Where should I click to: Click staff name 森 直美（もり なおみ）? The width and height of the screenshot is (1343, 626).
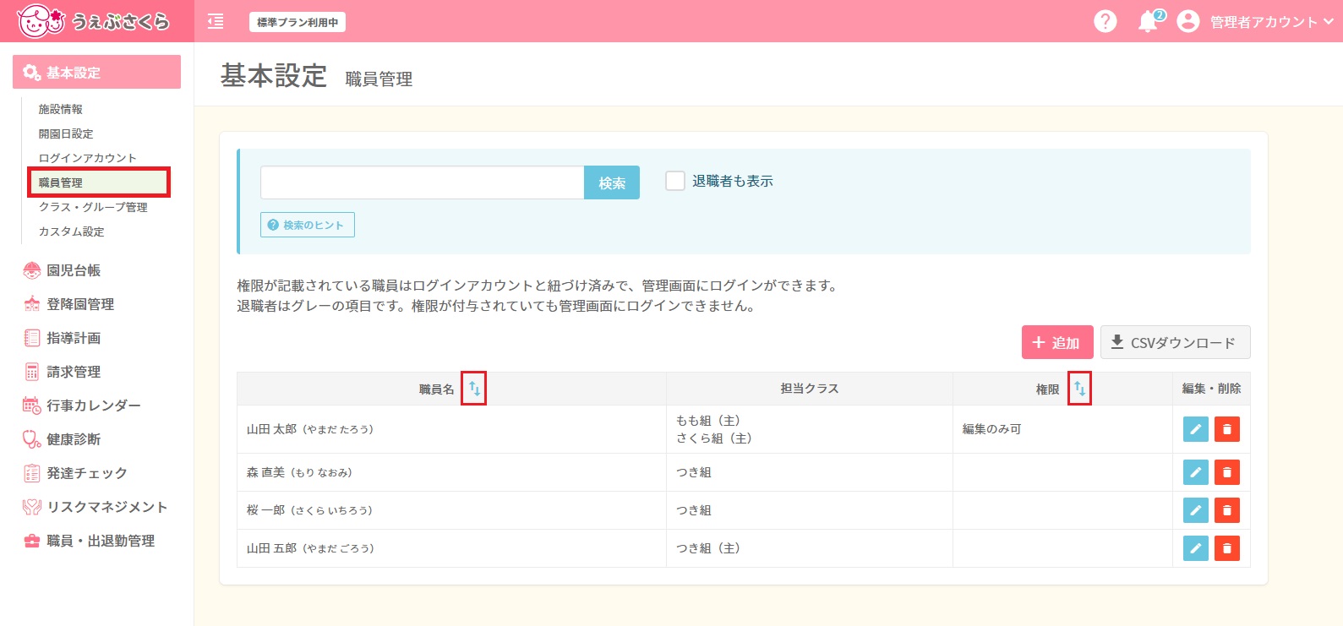(299, 472)
